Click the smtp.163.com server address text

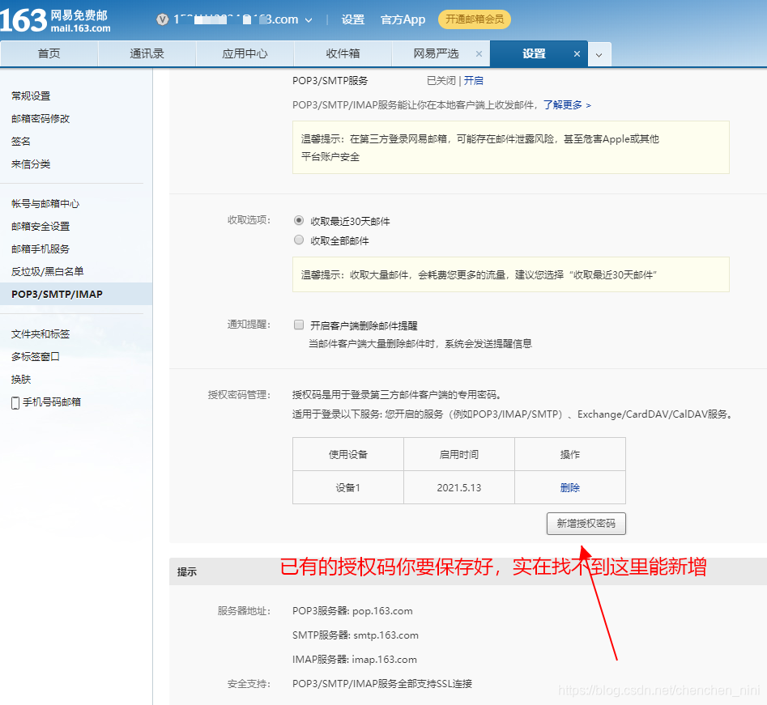point(386,635)
